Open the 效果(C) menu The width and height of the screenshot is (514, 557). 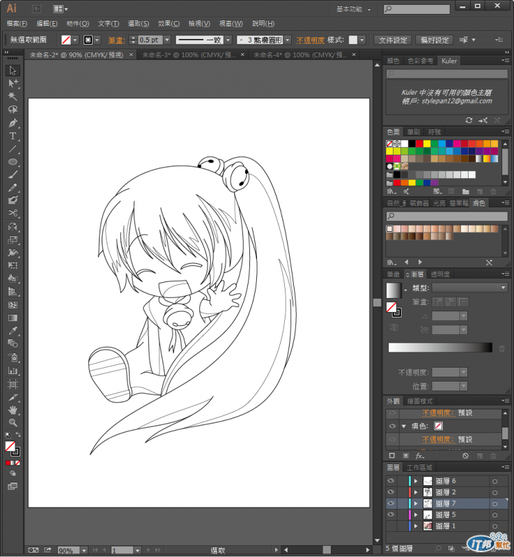169,24
